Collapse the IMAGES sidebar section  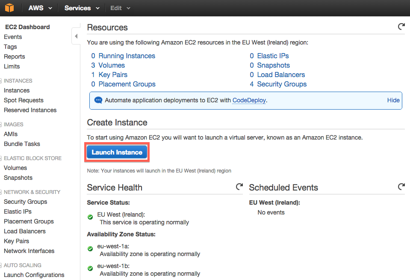[x=1, y=125]
